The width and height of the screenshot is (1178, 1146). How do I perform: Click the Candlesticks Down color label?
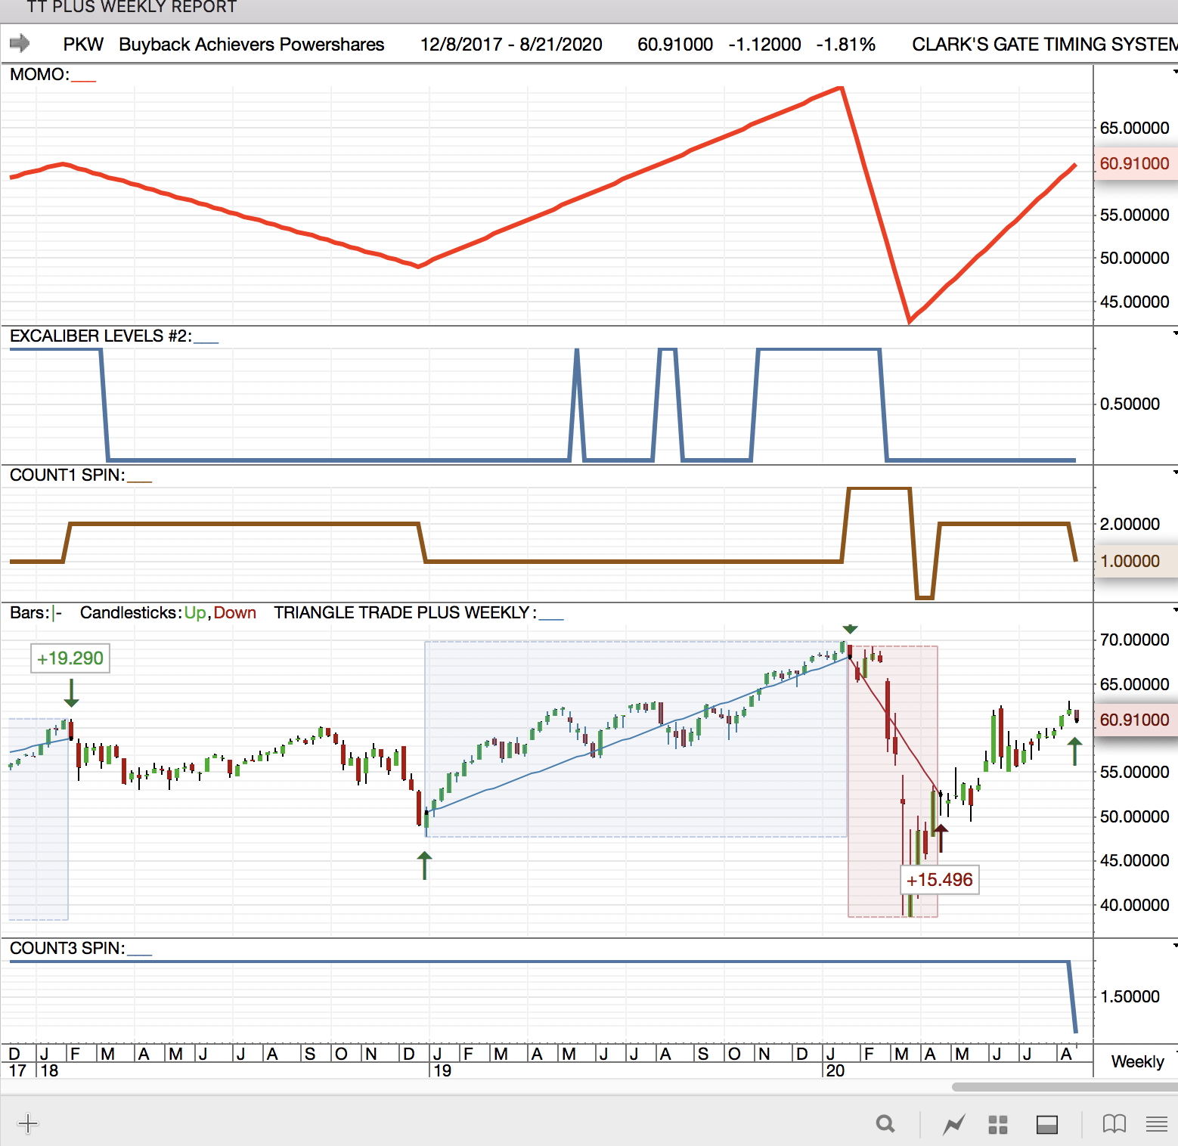coord(234,612)
